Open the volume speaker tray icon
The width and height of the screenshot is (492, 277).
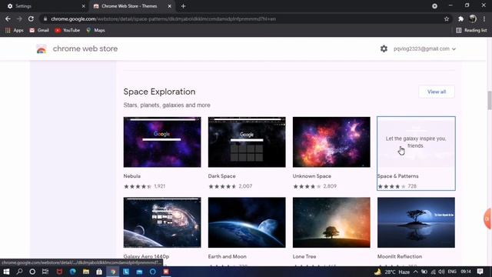pyautogui.click(x=442, y=272)
